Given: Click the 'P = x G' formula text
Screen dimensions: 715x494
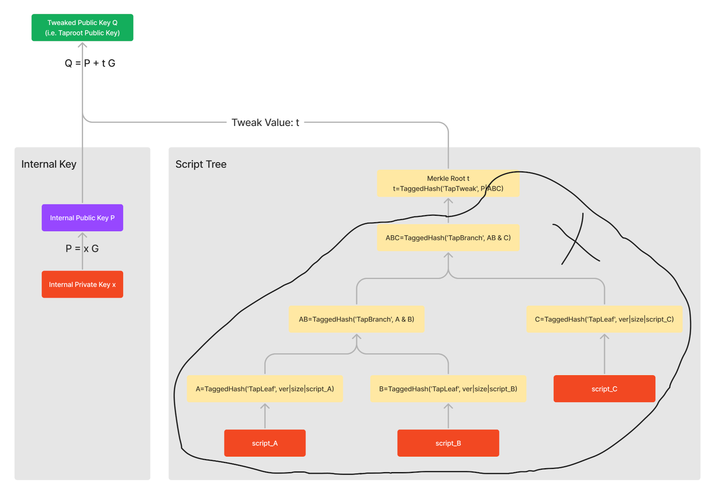Looking at the screenshot, I should point(82,248).
